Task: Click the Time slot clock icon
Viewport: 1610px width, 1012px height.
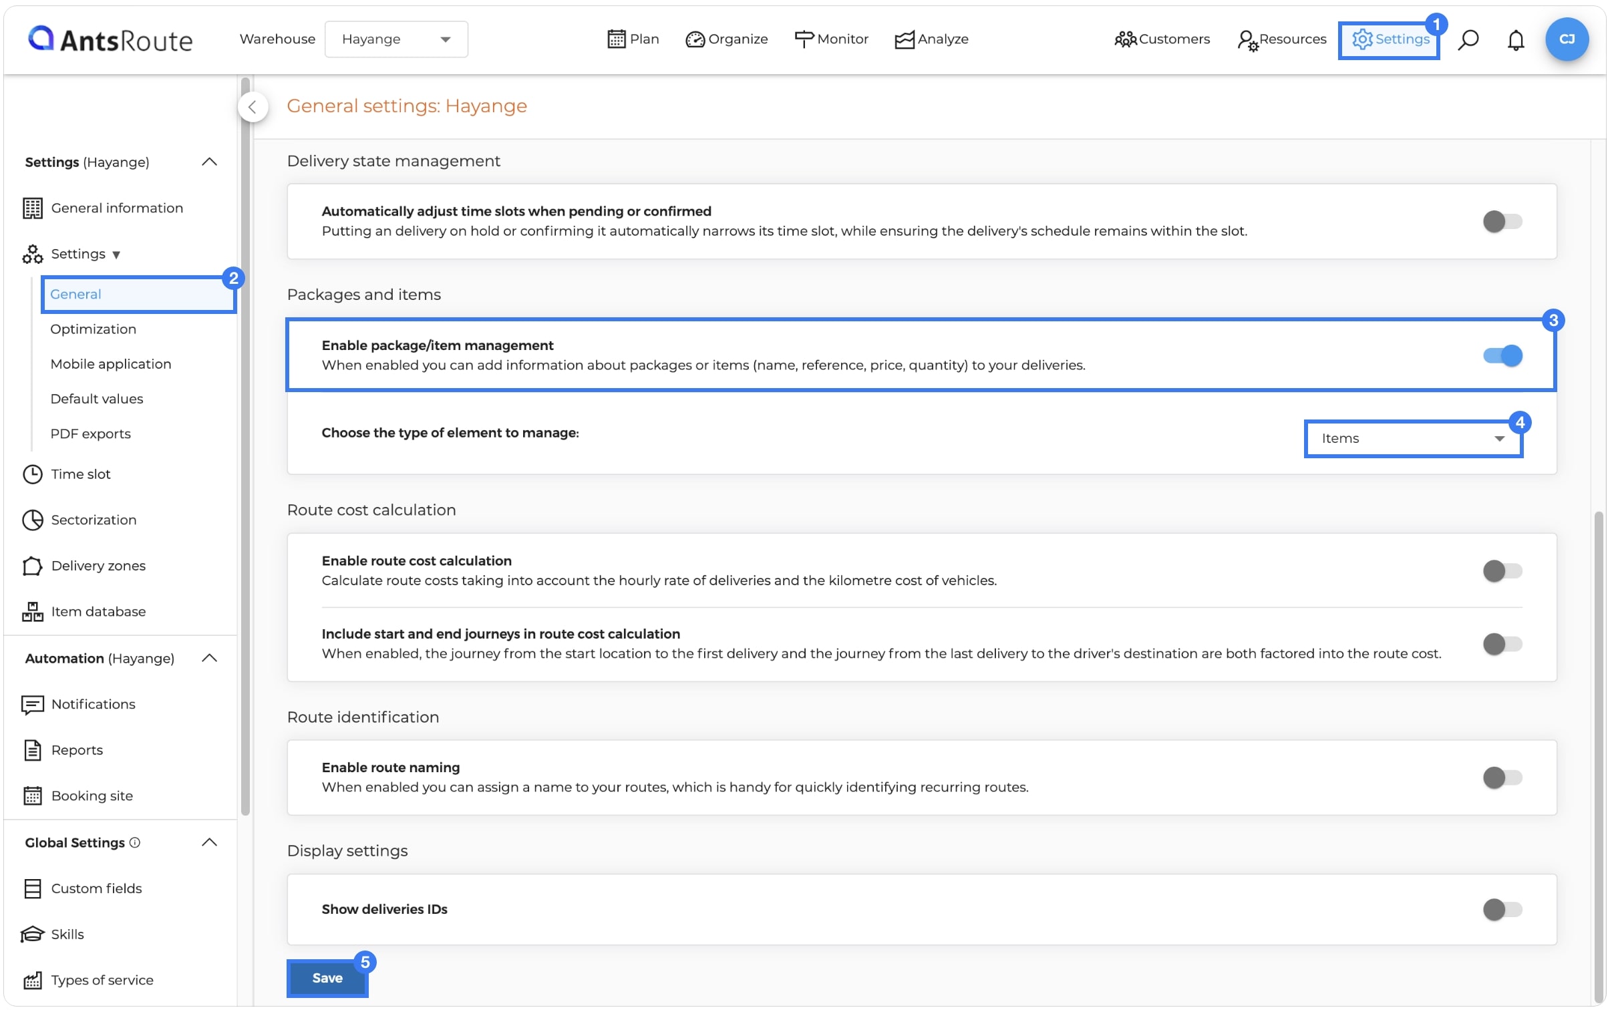Action: pyautogui.click(x=32, y=474)
